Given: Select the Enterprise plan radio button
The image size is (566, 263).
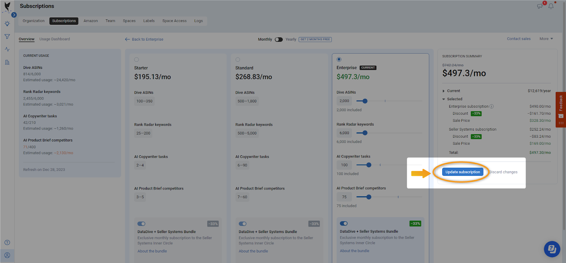Looking at the screenshot, I should coord(339,59).
